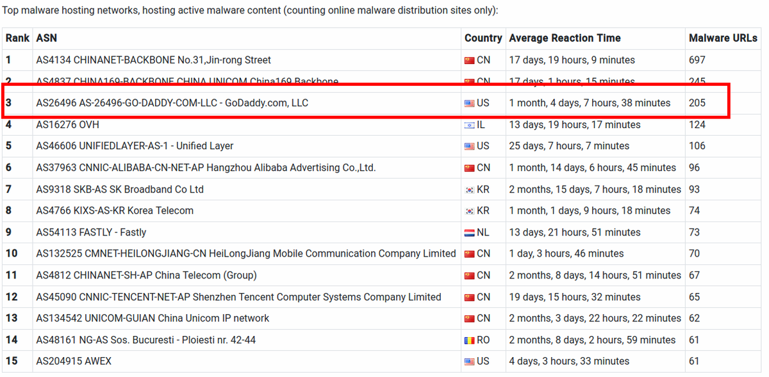Viewport: 769px width, 377px height.
Task: Click reaction time 2 months, 3 days, 22 hours, 22 minutes
Action: point(595,318)
